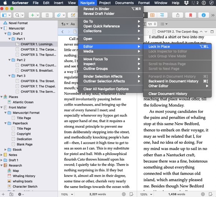The height and width of the screenshot is (197, 216).
Task: Click the Dropbox menu bar icon
Action: [186, 3]
